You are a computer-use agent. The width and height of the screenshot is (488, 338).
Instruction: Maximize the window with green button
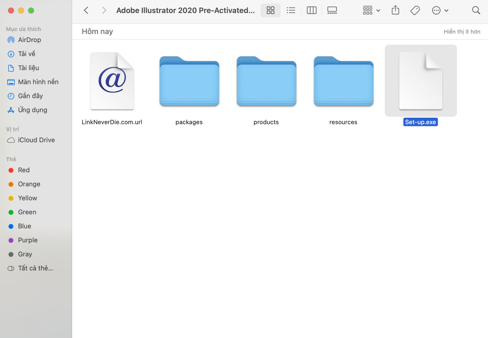tap(31, 11)
